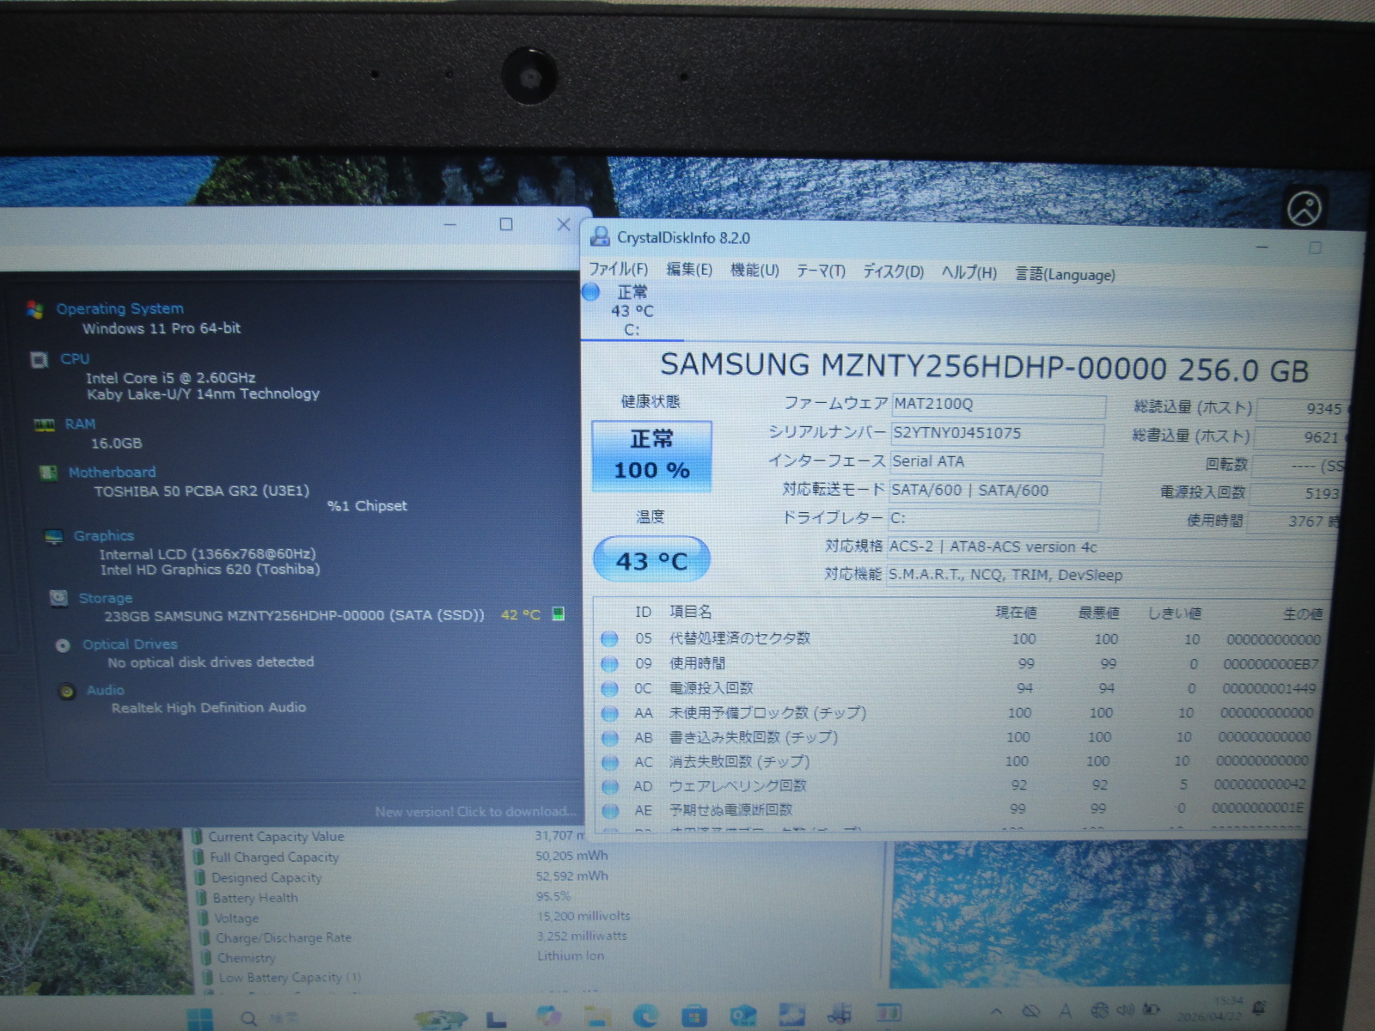Open the ディスク(D) menu

pos(893,272)
